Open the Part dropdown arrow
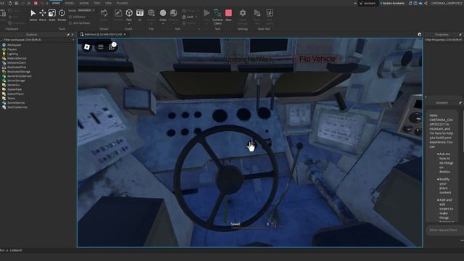 tap(129, 23)
